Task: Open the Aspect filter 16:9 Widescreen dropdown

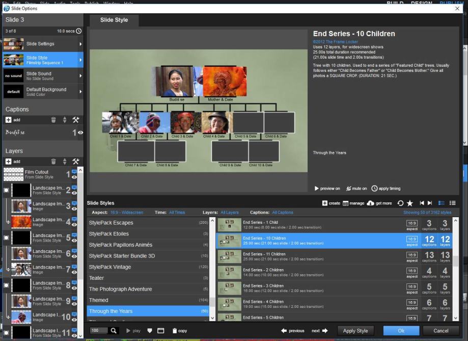Action: (x=127, y=213)
